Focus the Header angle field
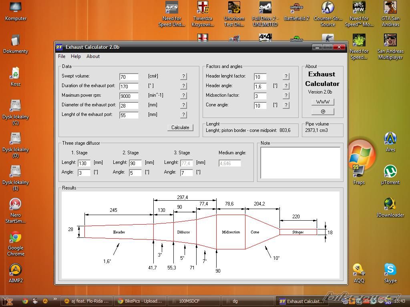This screenshot has height=307, width=410. [260, 86]
